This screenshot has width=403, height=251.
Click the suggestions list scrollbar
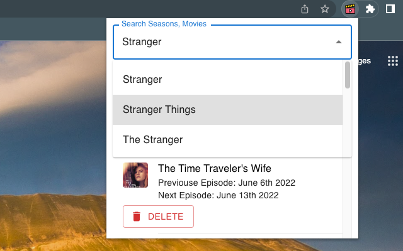pos(348,75)
